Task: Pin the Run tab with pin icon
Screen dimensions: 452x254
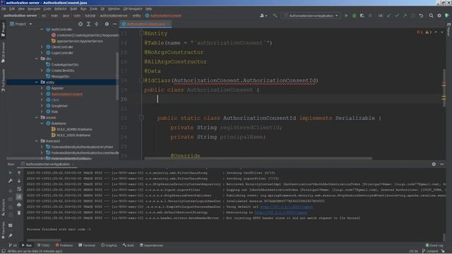Action: click(x=11, y=236)
